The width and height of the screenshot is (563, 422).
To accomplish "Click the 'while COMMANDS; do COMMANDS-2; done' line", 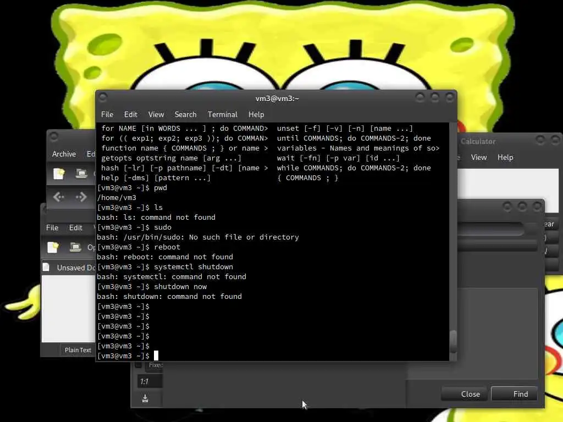I will [x=354, y=168].
